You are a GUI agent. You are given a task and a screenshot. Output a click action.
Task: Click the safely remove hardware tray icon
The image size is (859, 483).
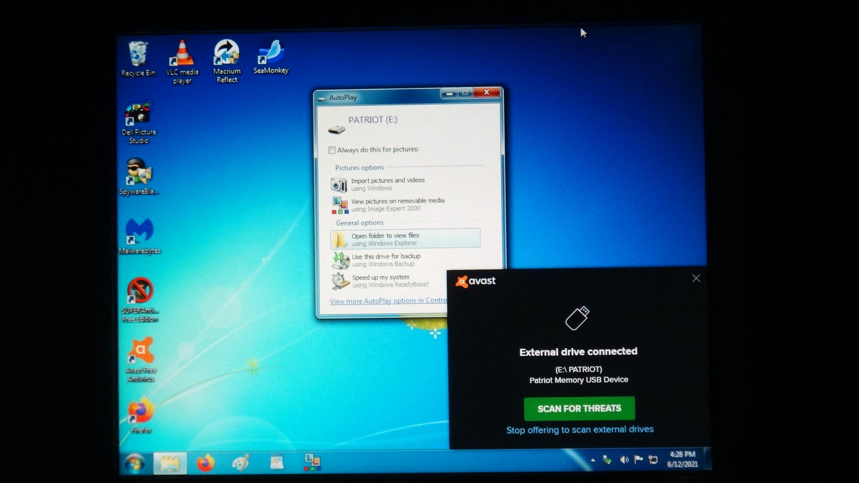(607, 460)
